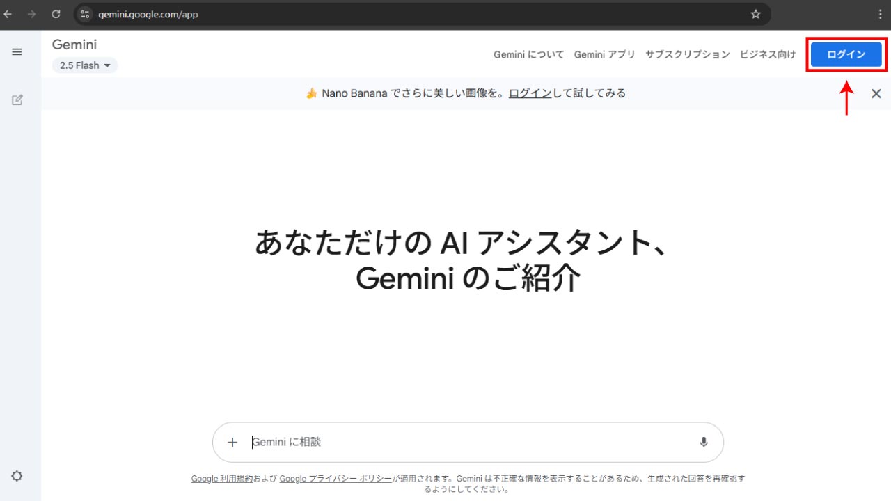The height and width of the screenshot is (501, 891).
Task: Open the 2.5 Flash model dropdown
Action: [85, 65]
